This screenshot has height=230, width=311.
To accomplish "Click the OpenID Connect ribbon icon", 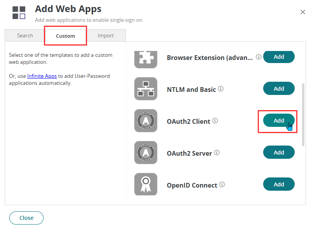I will tap(146, 184).
